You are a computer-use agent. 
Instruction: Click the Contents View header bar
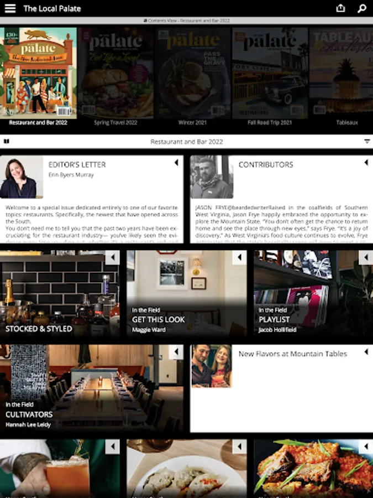[x=187, y=20]
